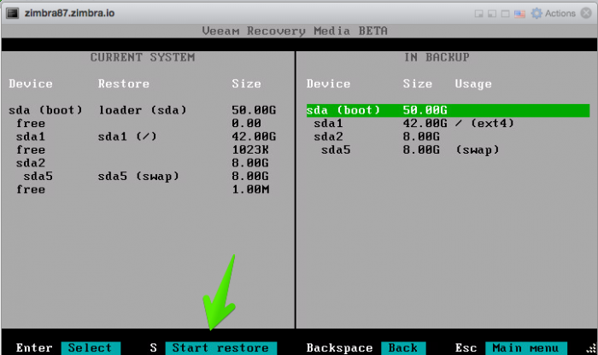Close the console with the X icon
Viewport: 598px width, 355px height.
point(586,14)
